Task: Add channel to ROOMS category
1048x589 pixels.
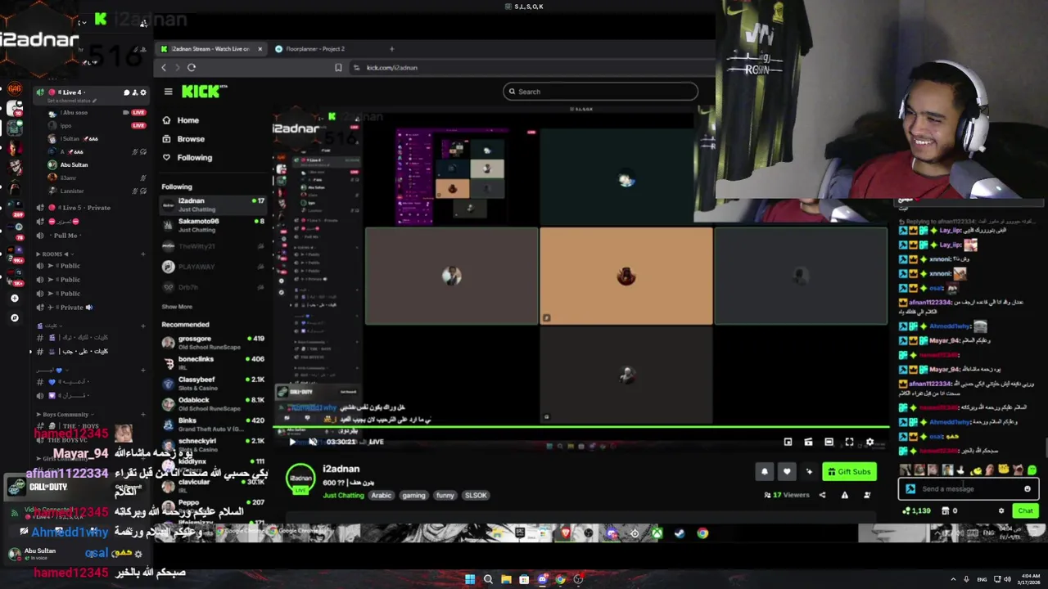Action: tap(142, 254)
